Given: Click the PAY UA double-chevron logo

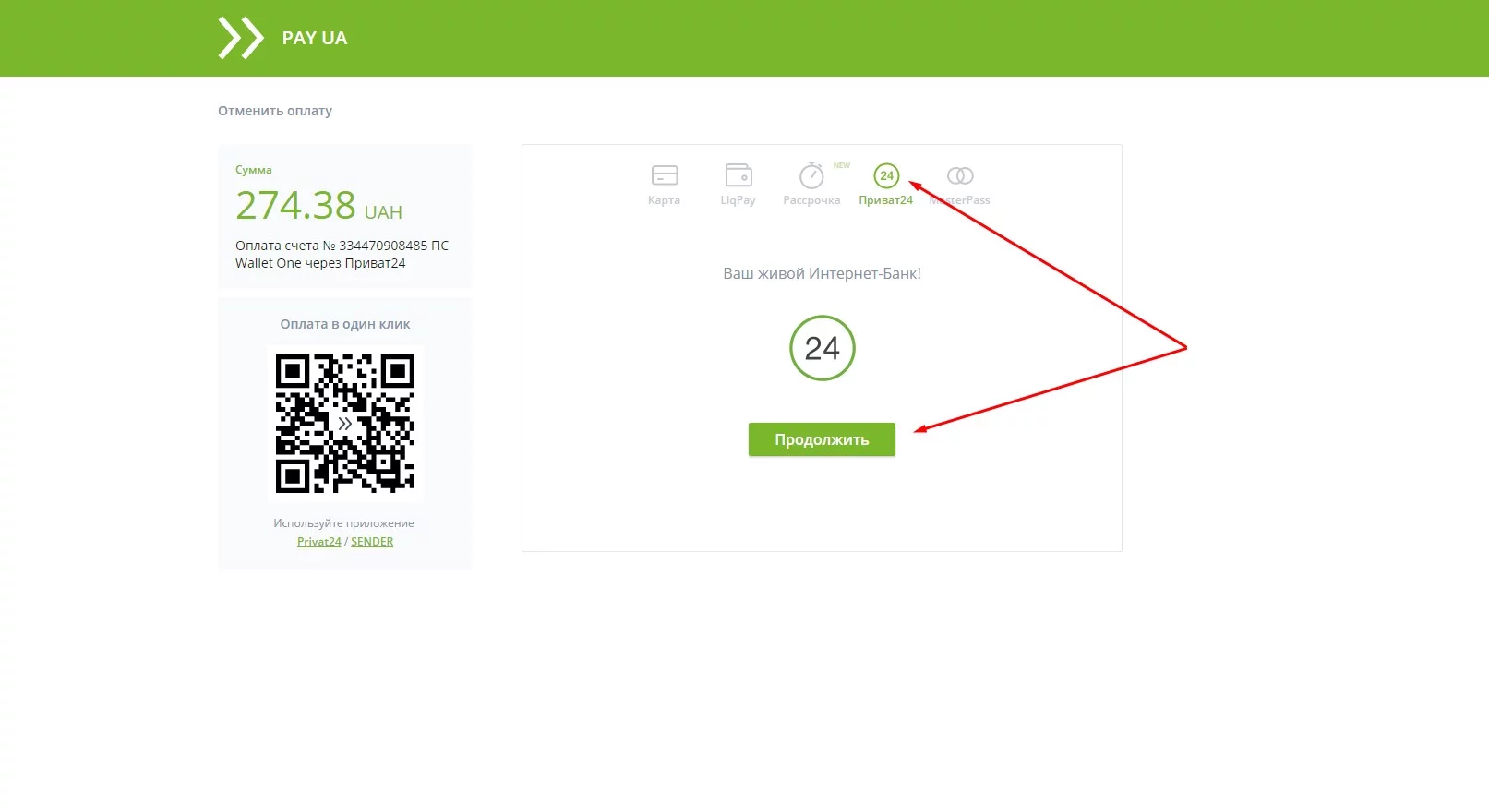Looking at the screenshot, I should click(241, 38).
